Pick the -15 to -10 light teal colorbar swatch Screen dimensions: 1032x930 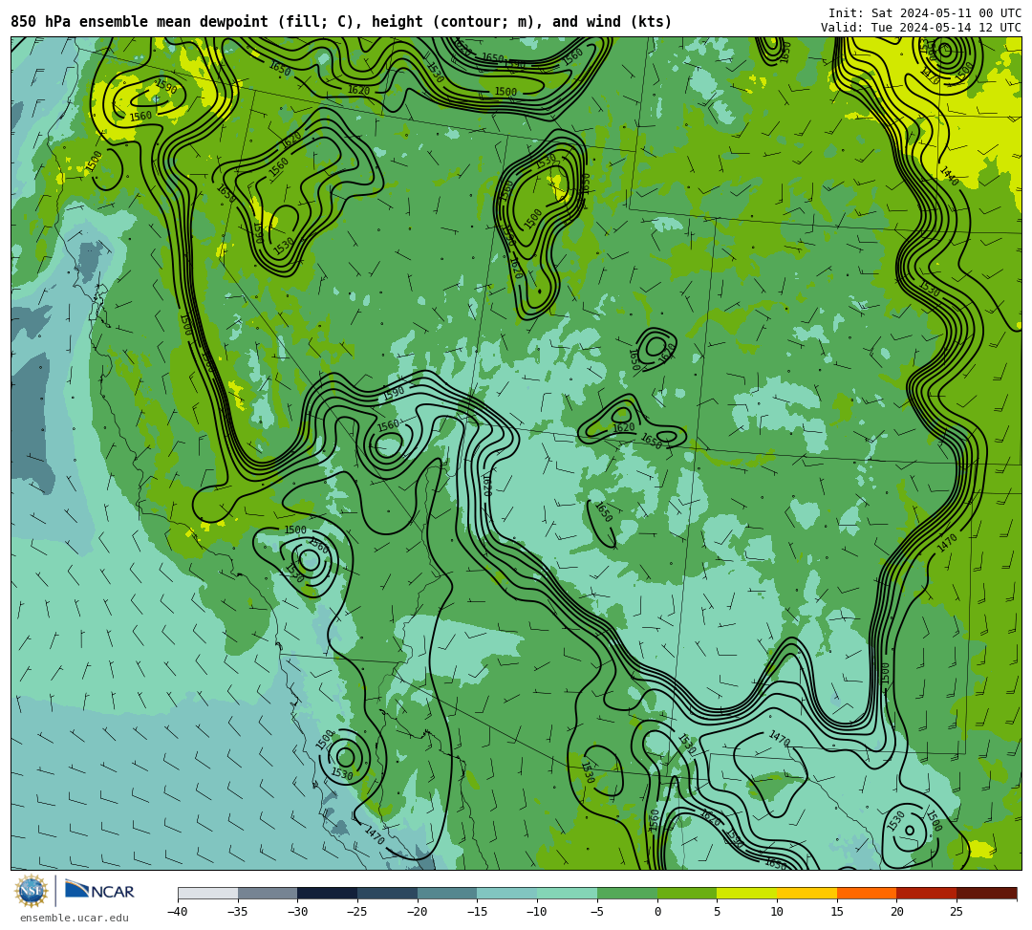(506, 893)
